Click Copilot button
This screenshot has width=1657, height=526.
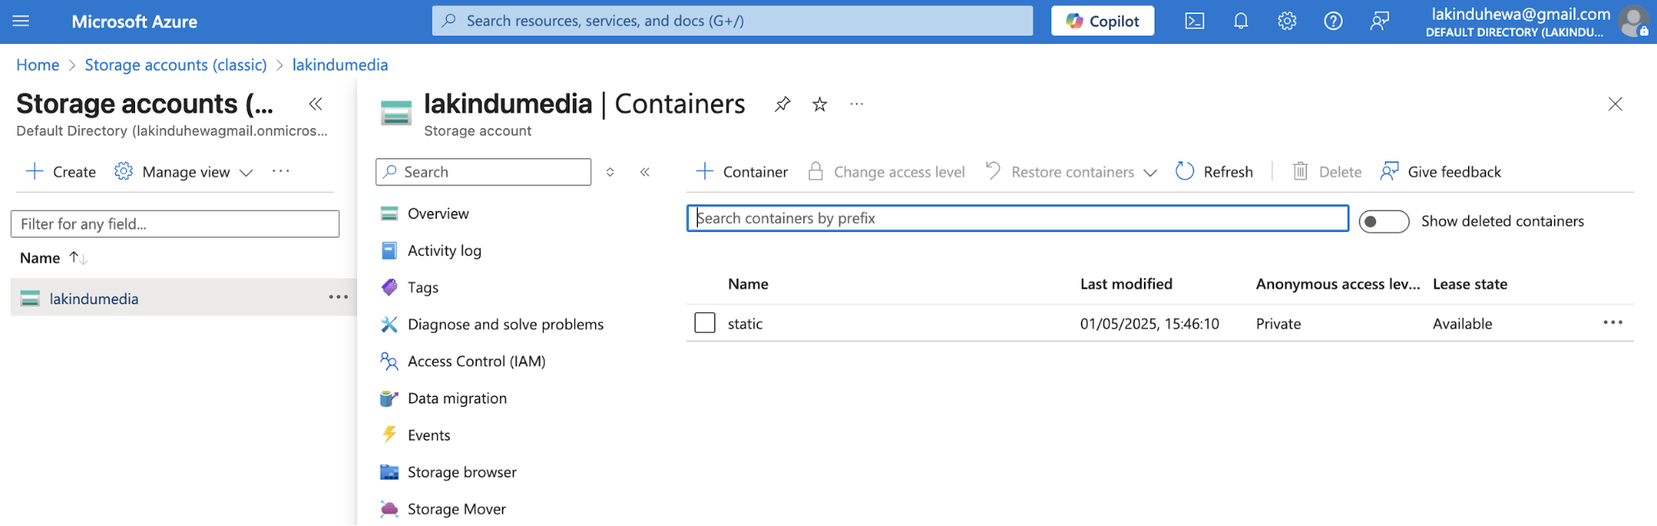click(x=1102, y=22)
